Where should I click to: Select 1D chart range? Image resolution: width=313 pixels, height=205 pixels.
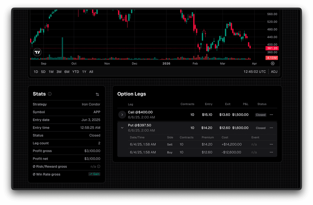[36, 72]
